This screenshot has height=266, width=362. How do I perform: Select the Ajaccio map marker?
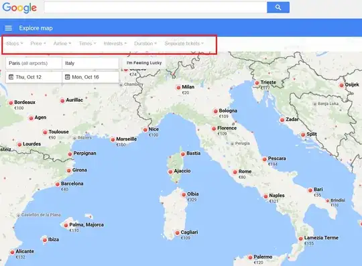(170, 172)
